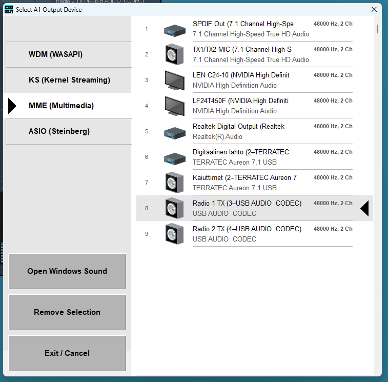
Task: Click the TX1/TX2 MIC speaker icon
Action: coord(175,54)
